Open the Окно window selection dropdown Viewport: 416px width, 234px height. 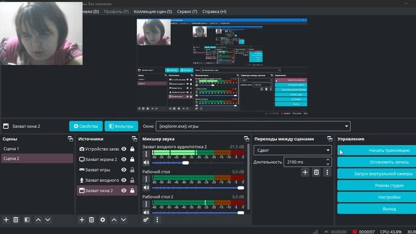[253, 126]
